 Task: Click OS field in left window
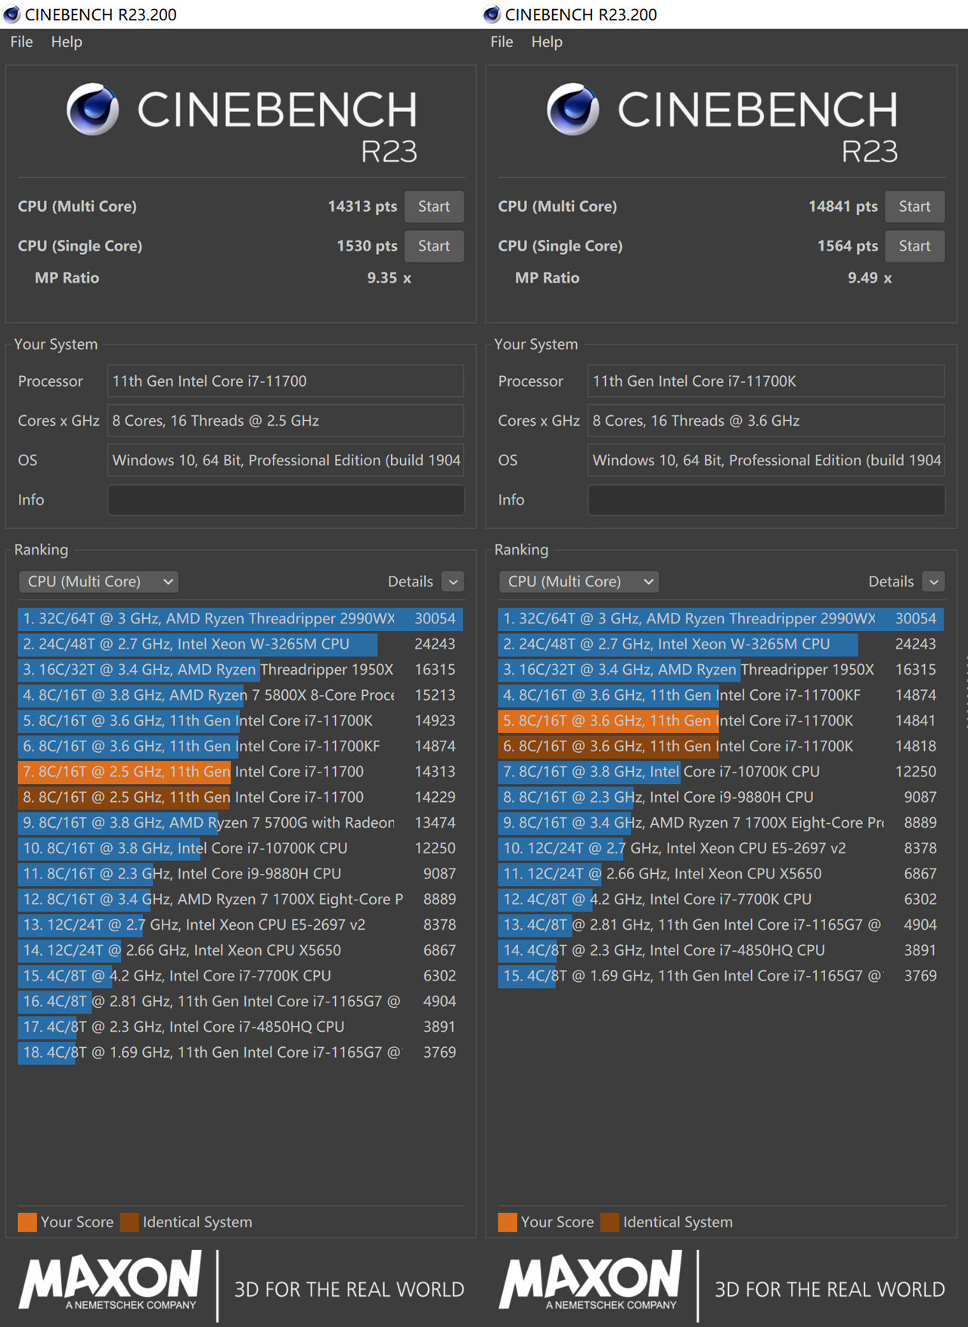(286, 460)
